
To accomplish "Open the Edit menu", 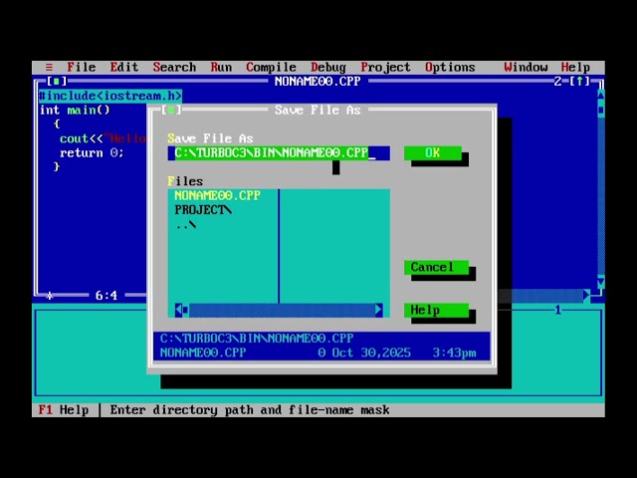I will [124, 67].
